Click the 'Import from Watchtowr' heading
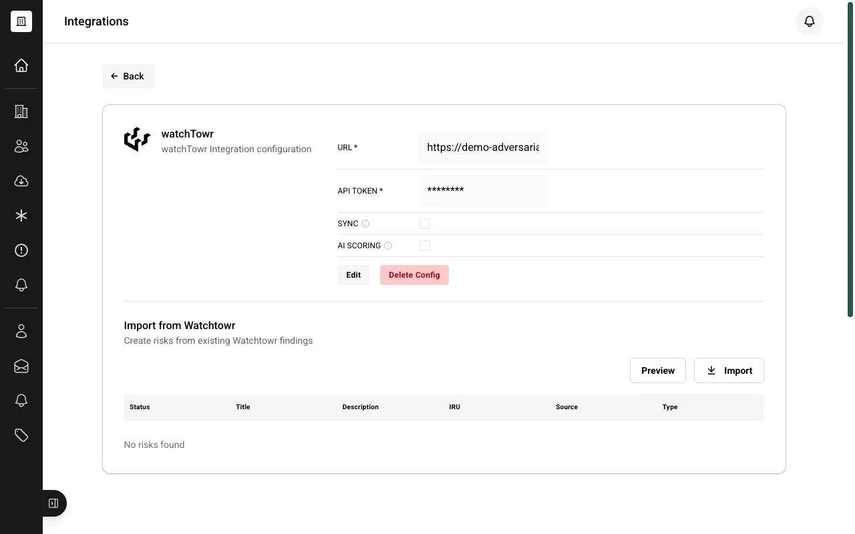The image size is (855, 534). pyautogui.click(x=180, y=326)
